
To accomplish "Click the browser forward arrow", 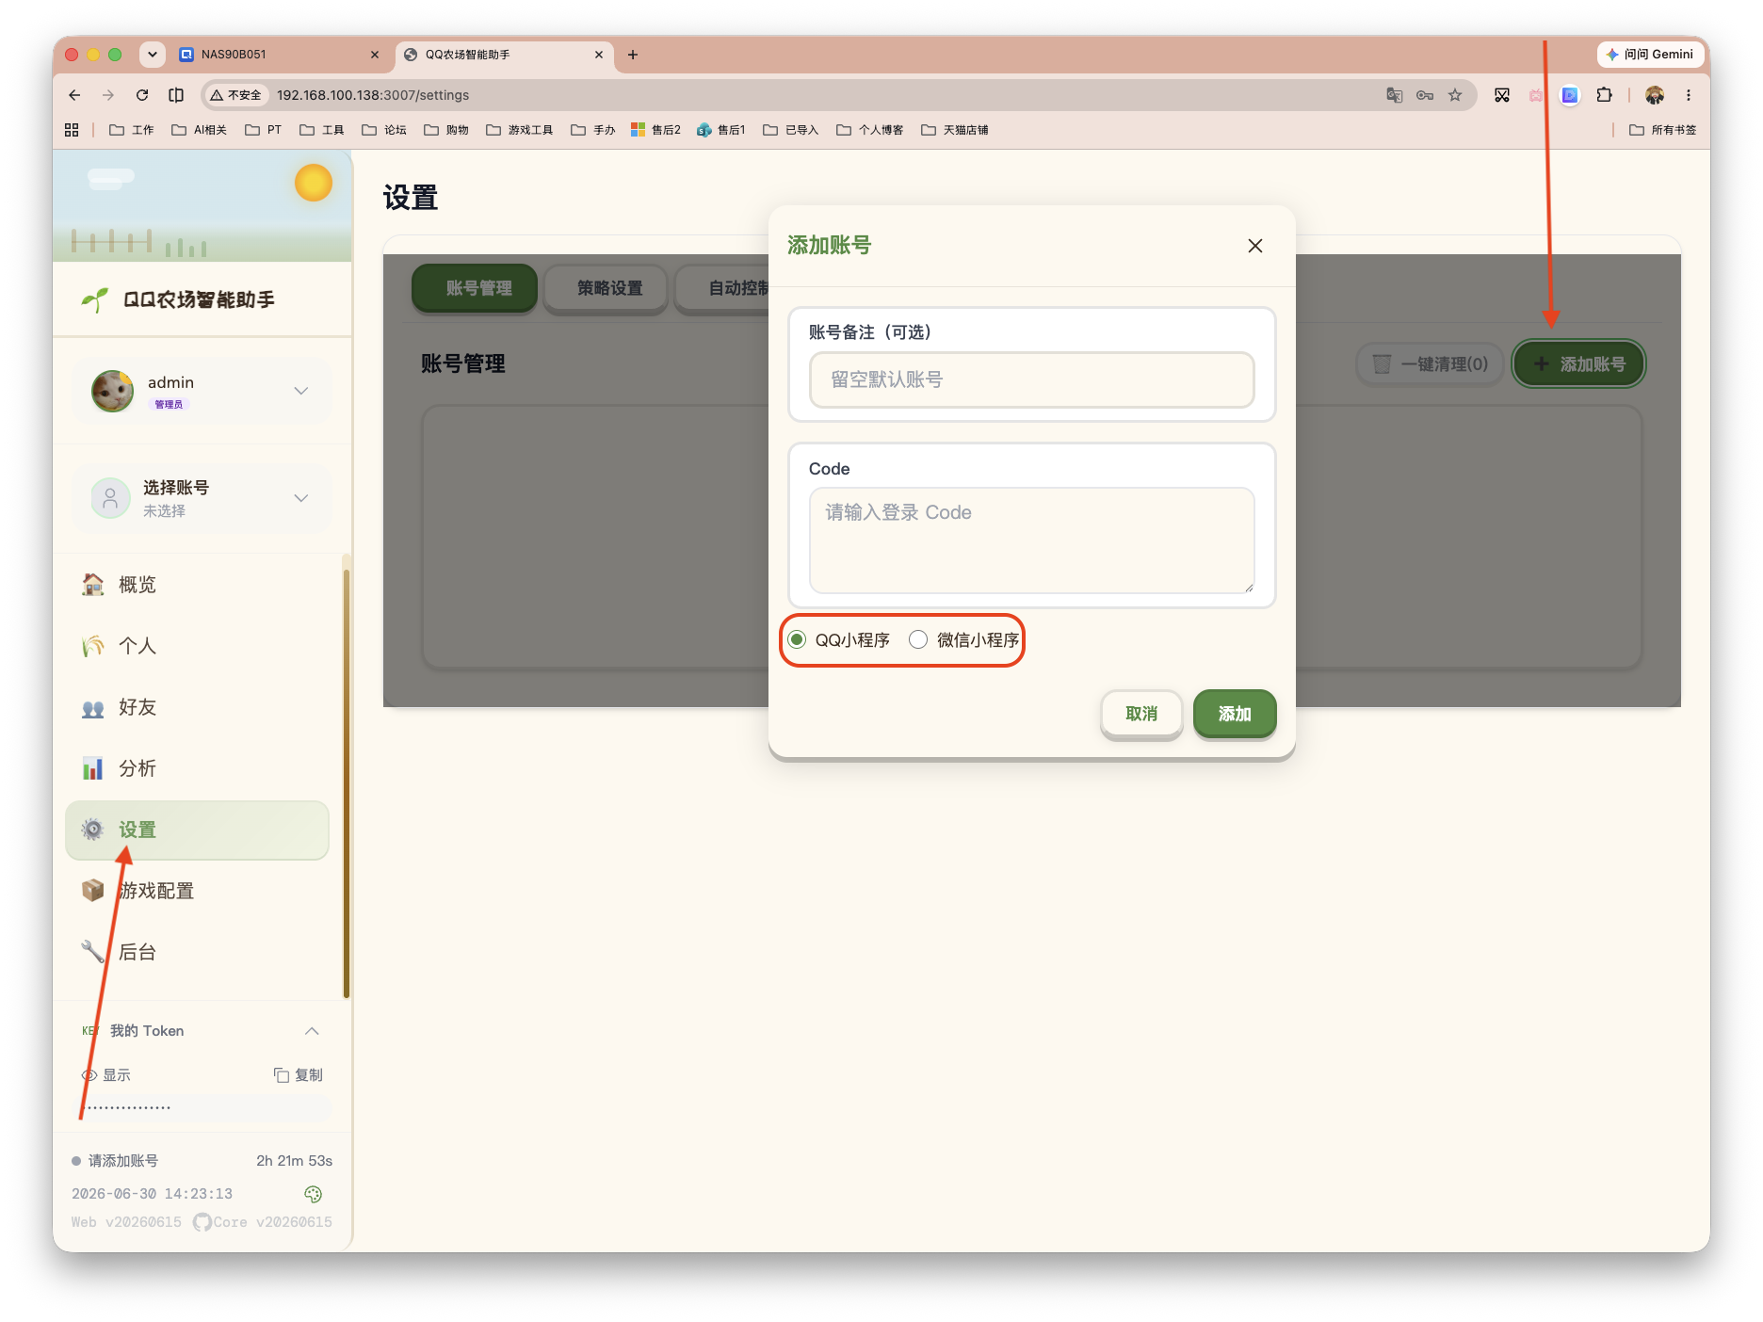I will (108, 95).
